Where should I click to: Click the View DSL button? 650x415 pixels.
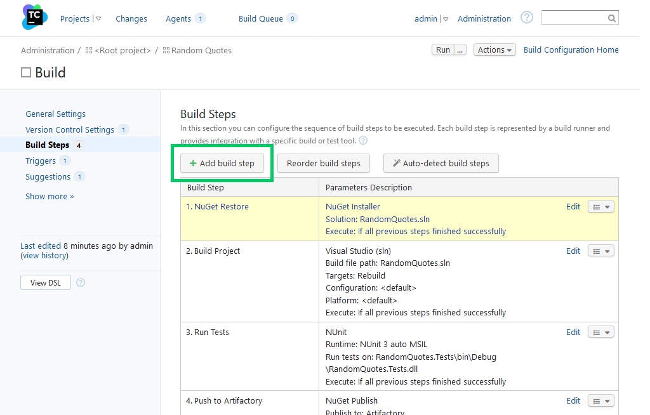(x=46, y=283)
